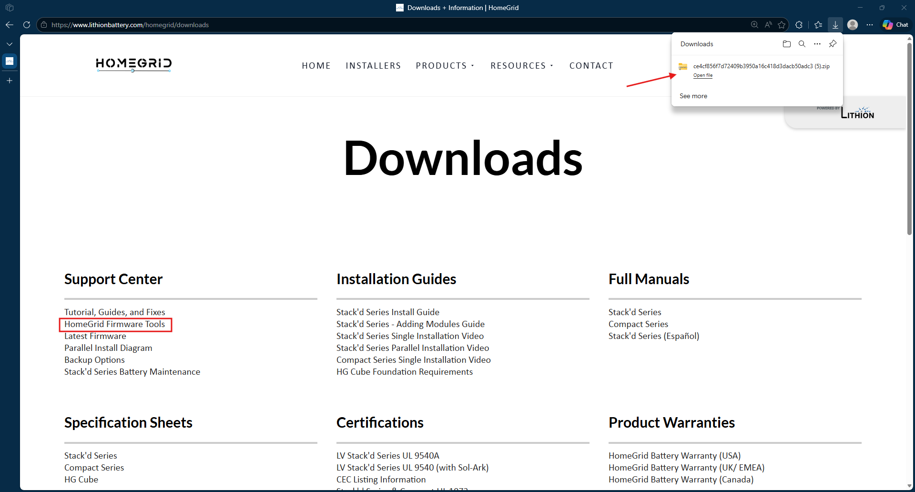Open Stack'd Series Parallel Installation Video
The height and width of the screenshot is (492, 915).
[413, 348]
